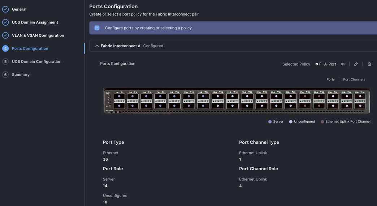Select unconfigured port 31 on the chassis

pos(333,96)
